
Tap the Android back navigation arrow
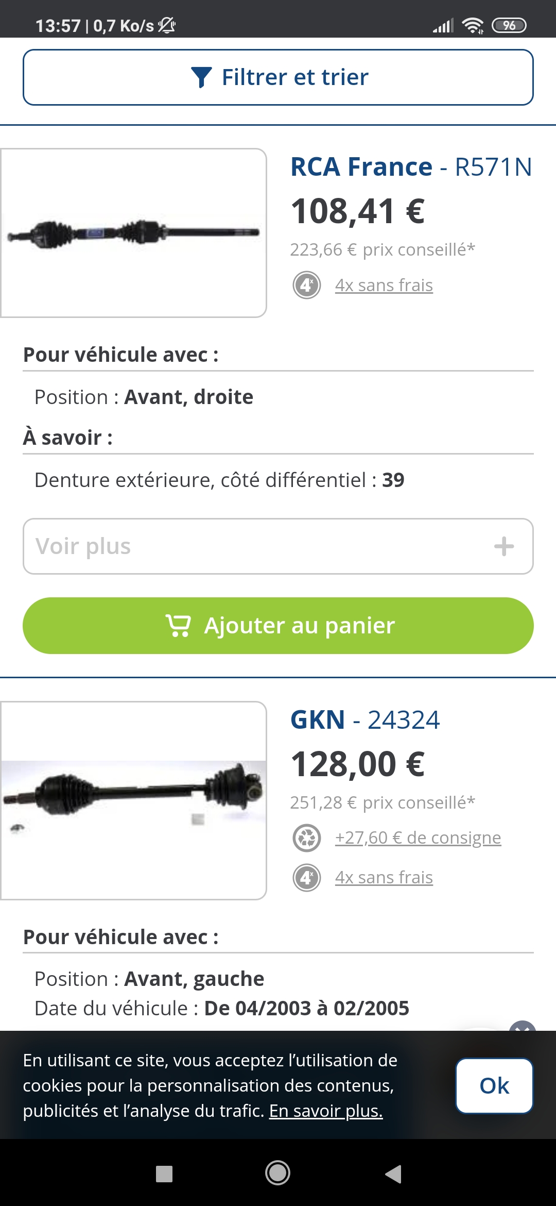393,1174
